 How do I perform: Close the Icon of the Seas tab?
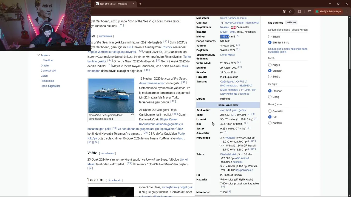click(x=134, y=4)
